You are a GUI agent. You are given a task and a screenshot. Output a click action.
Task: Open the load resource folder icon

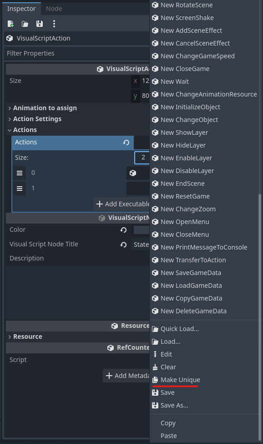25,24
